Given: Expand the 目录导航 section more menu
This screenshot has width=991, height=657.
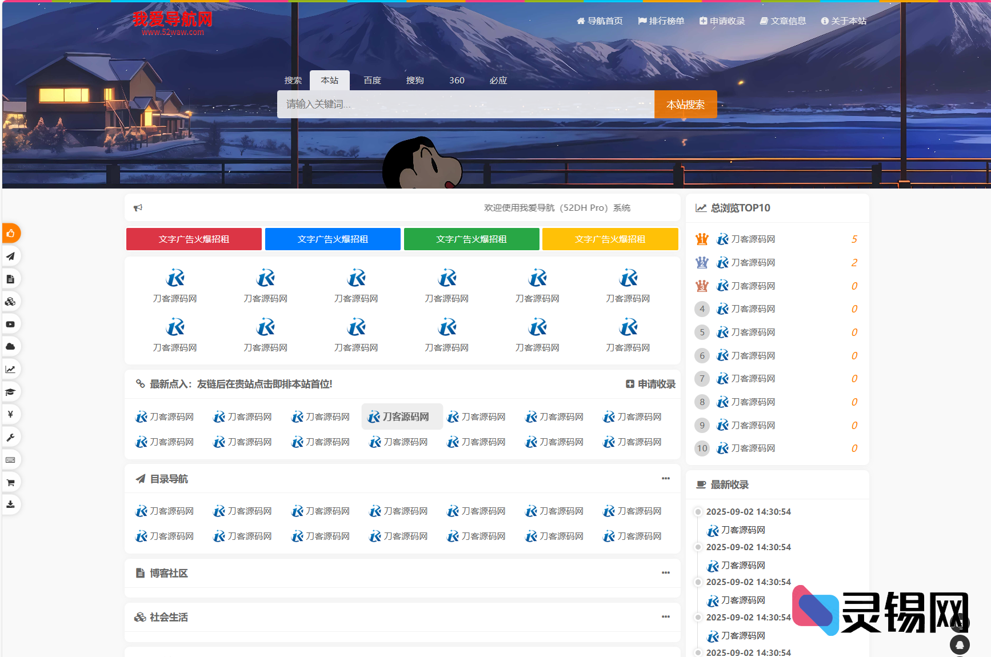Looking at the screenshot, I should pos(665,479).
